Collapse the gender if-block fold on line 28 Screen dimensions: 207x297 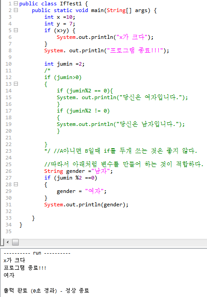[16, 184]
